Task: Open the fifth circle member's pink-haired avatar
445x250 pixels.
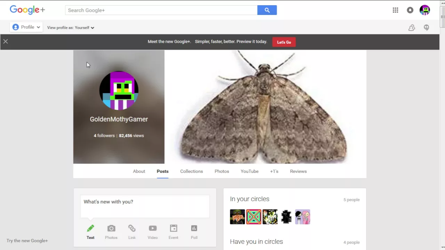Action: 303,217
